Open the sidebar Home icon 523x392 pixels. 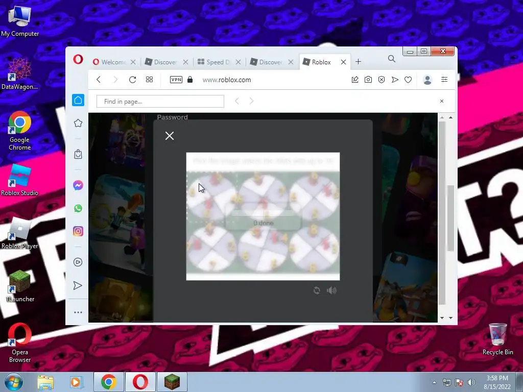click(x=78, y=100)
